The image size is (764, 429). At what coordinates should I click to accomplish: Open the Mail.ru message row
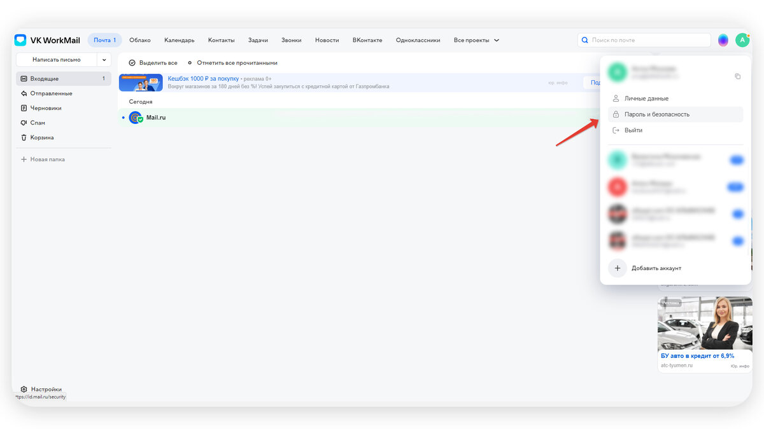(x=360, y=118)
